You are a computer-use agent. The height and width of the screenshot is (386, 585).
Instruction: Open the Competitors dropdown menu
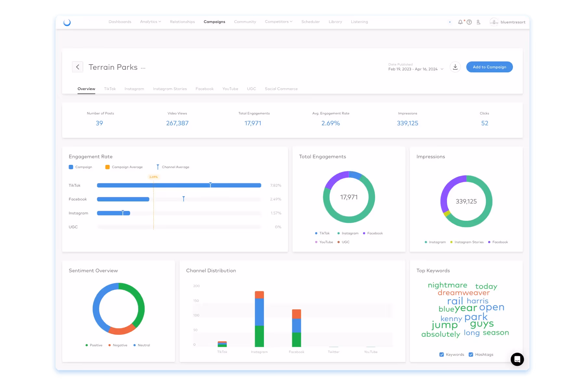coord(278,22)
